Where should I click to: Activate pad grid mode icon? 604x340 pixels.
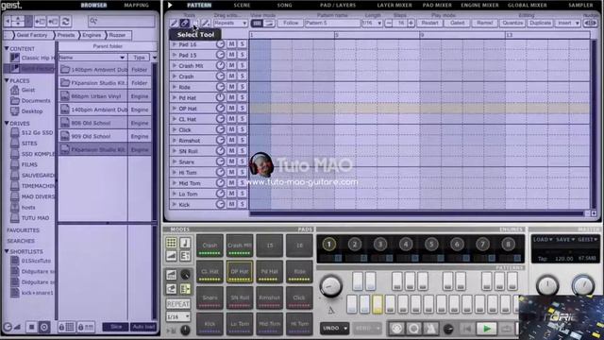click(172, 243)
